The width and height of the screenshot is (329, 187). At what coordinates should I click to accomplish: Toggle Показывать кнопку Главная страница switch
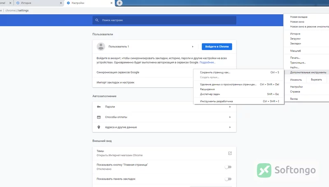click(x=228, y=167)
